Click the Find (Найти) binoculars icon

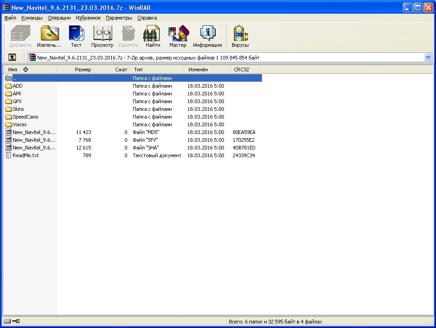pyautogui.click(x=153, y=36)
